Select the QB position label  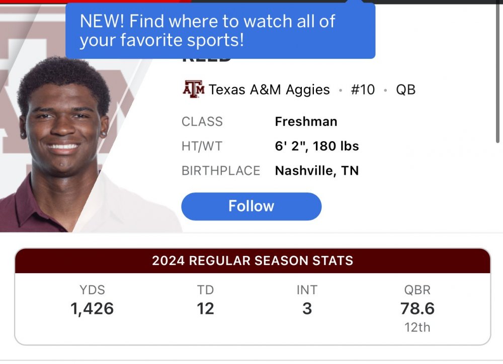tap(405, 90)
